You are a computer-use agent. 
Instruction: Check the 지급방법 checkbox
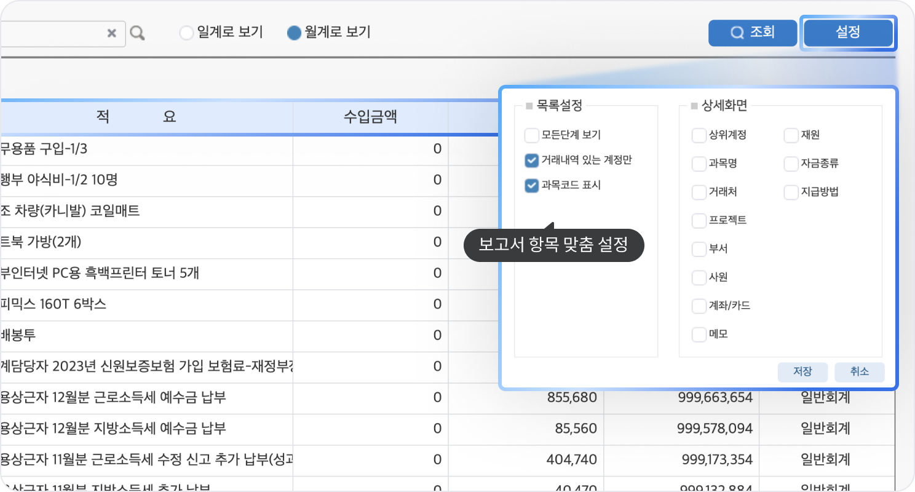[x=791, y=192]
